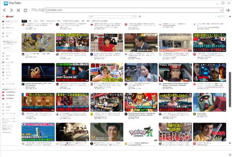Viewport: 232px width, 157px height.
Task: Open the お前総理の器じゃない thumbnail
Action: click(175, 132)
